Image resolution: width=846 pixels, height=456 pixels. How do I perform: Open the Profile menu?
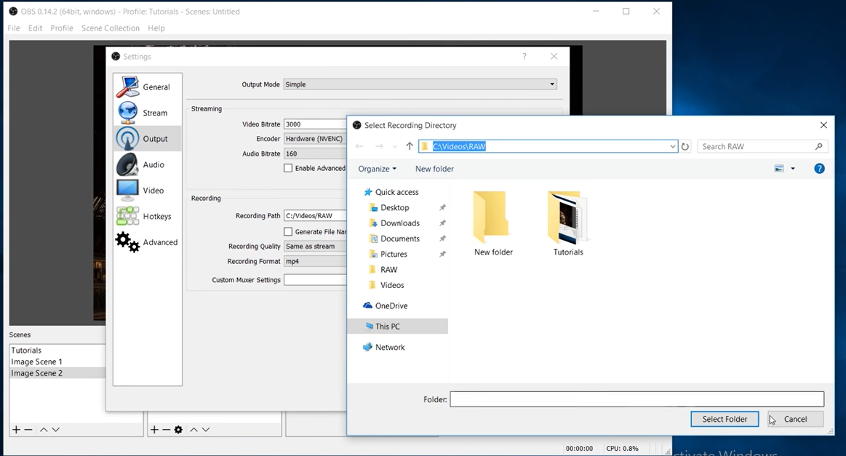coord(61,28)
